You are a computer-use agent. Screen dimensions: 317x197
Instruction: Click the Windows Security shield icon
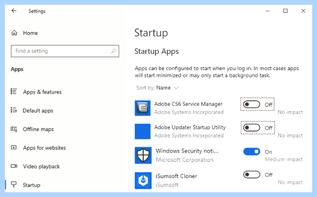click(x=143, y=155)
